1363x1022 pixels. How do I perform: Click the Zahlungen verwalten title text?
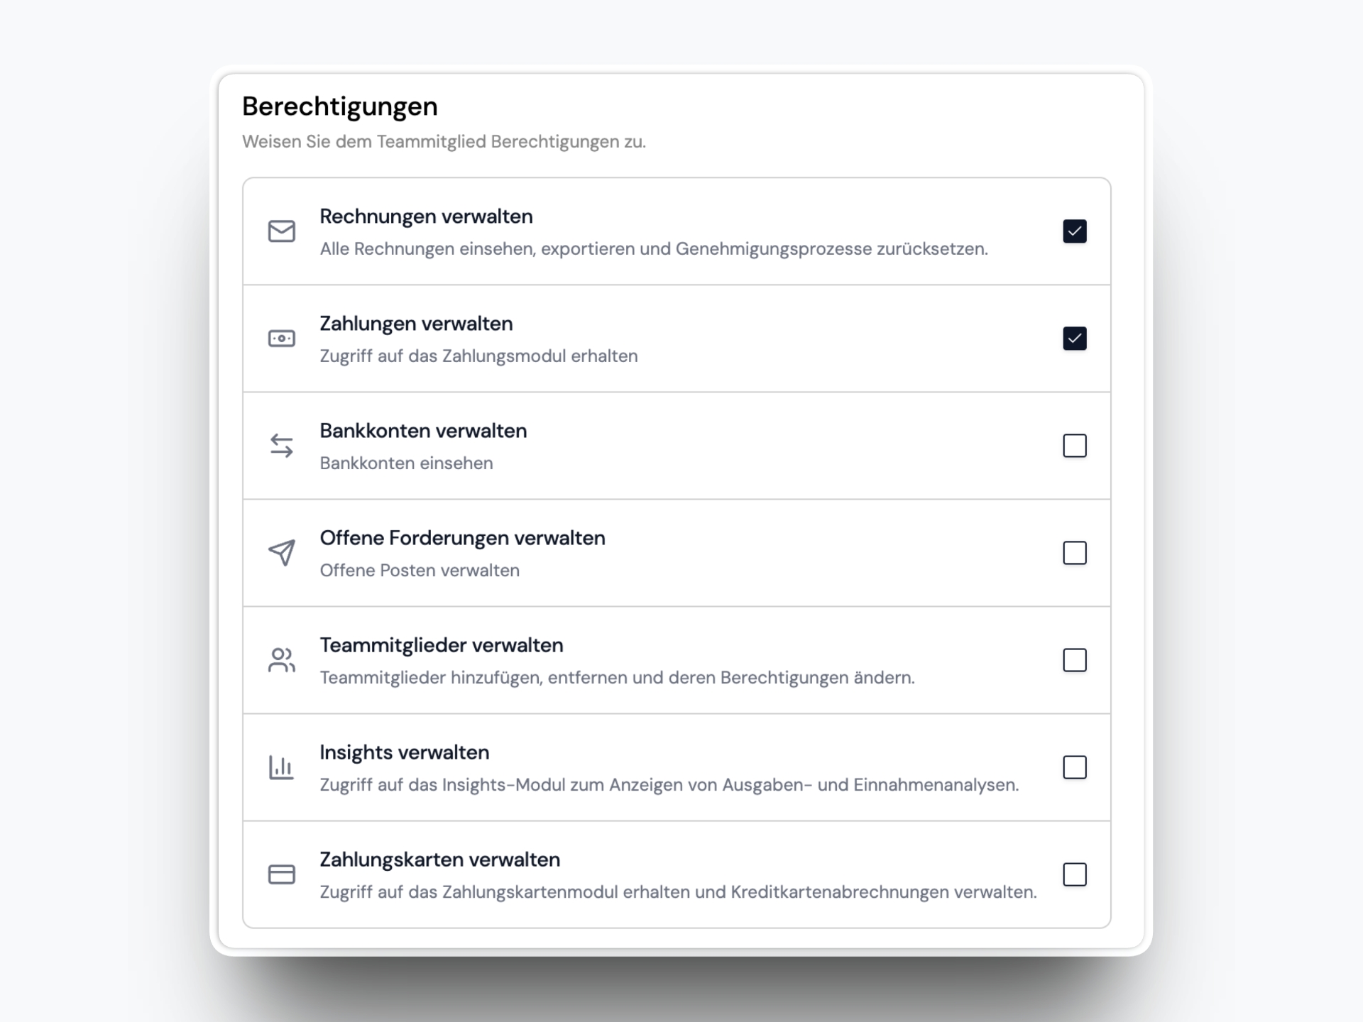click(x=416, y=324)
